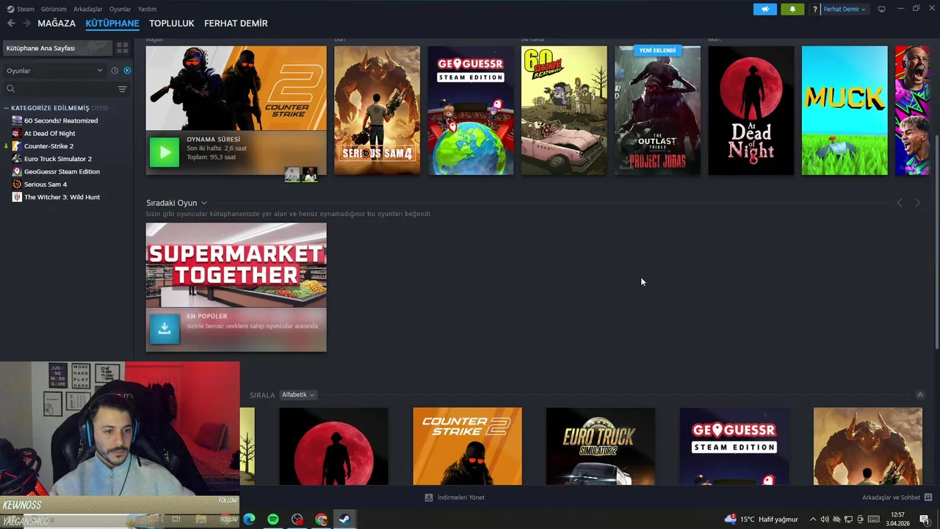Click the volume icon in system tray
The height and width of the screenshot is (529, 940).
(x=824, y=519)
